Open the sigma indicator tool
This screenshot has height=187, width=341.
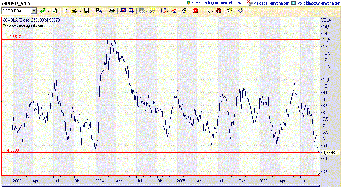(x=174, y=11)
